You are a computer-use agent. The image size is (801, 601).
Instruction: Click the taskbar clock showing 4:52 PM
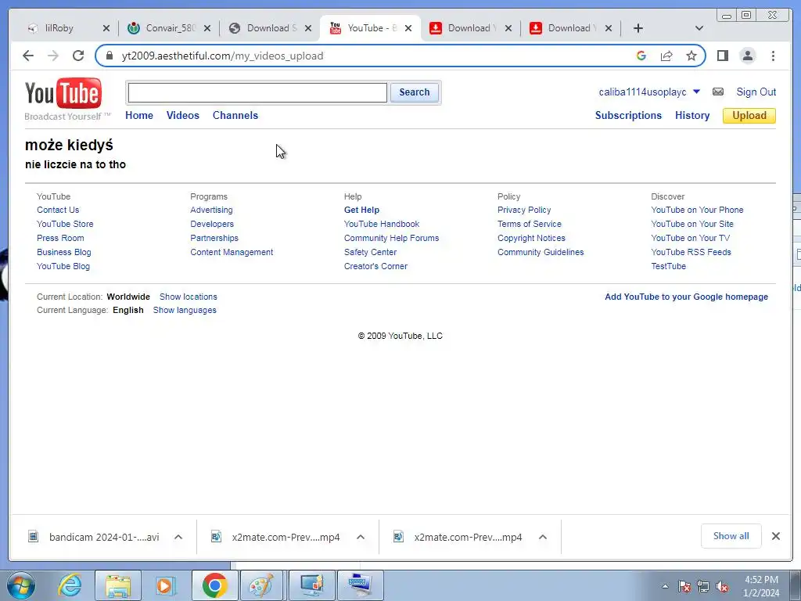click(x=761, y=586)
